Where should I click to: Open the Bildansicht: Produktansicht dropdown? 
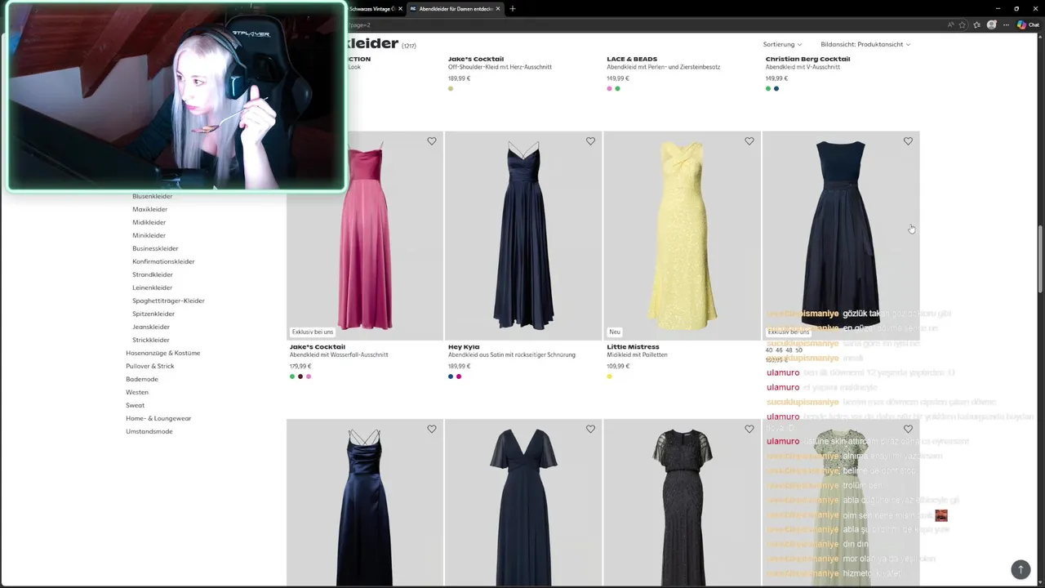click(x=865, y=44)
